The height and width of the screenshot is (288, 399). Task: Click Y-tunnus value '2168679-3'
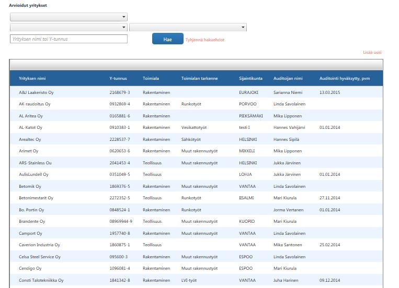(120, 92)
